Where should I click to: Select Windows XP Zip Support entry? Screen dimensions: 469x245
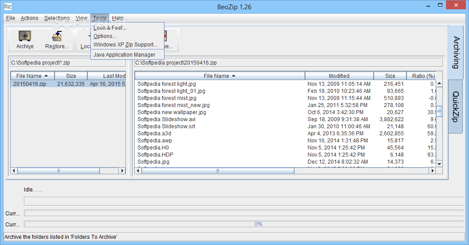pos(127,45)
